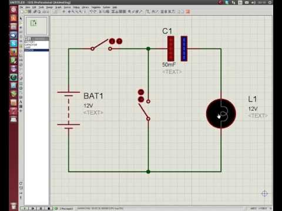Image resolution: width=282 pixels, height=211 pixels.
Task: Open the Edit menu
Action: (x=34, y=7)
